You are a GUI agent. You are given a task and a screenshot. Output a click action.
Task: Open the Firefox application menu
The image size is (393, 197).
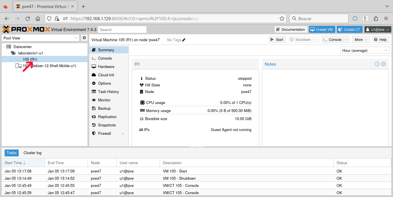tap(386, 18)
